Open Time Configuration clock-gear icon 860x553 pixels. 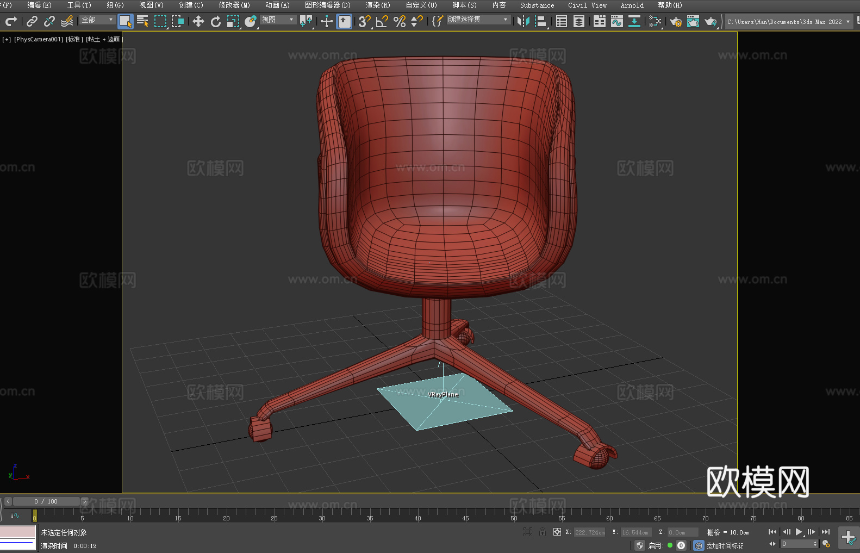(x=826, y=544)
